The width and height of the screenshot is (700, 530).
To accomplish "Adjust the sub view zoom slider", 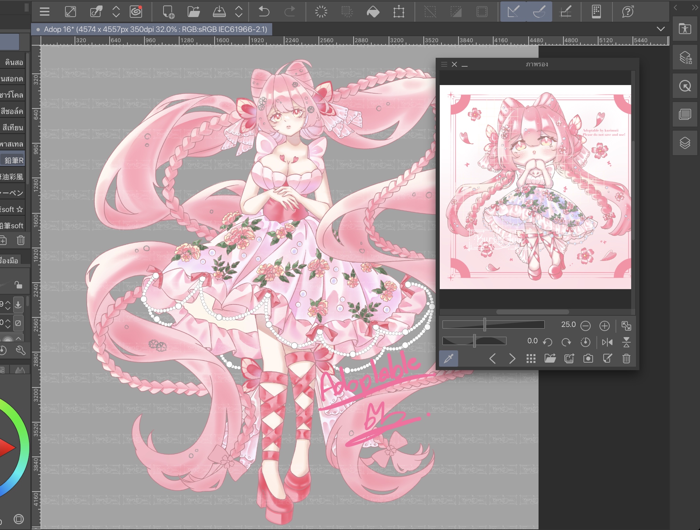I will click(485, 325).
